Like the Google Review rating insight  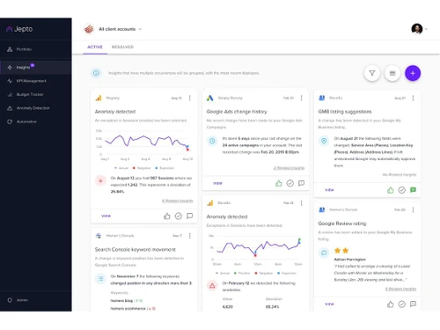pos(391,304)
